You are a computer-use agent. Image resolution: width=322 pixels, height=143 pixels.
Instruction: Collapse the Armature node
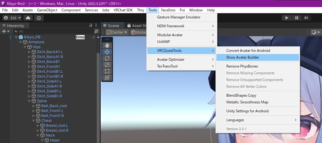pyautogui.click(x=21, y=42)
